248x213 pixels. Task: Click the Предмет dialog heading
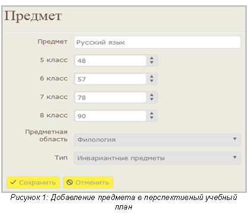pyautogui.click(x=33, y=16)
